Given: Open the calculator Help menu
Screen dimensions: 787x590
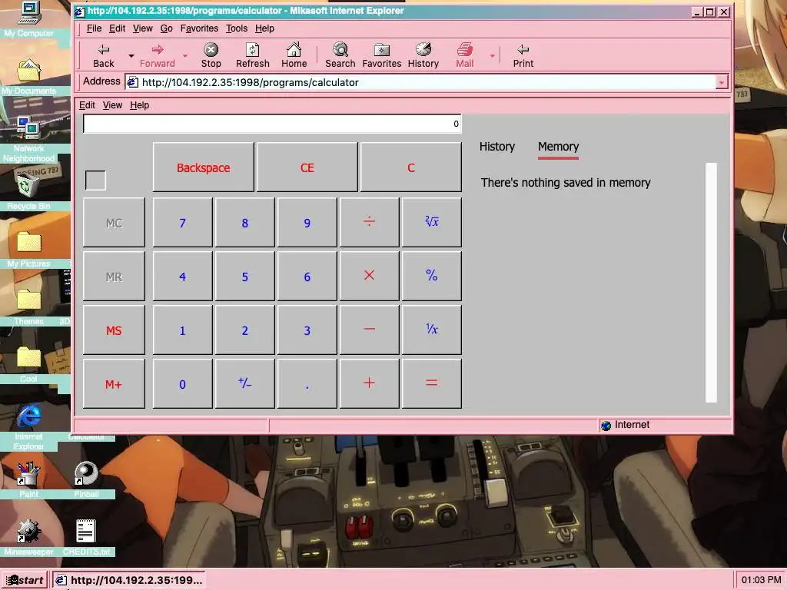Looking at the screenshot, I should pyautogui.click(x=140, y=105).
